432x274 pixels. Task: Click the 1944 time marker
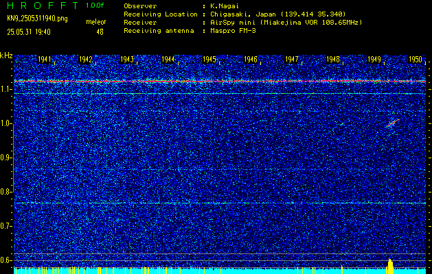pyautogui.click(x=168, y=60)
